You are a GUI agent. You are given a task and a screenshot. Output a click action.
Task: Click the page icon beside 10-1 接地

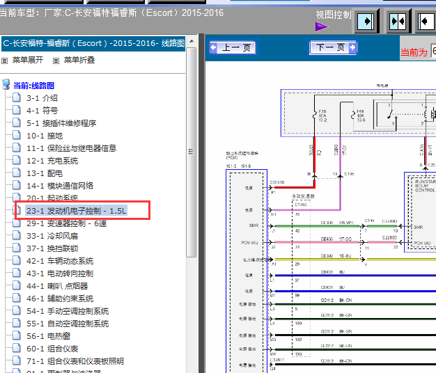coord(17,135)
